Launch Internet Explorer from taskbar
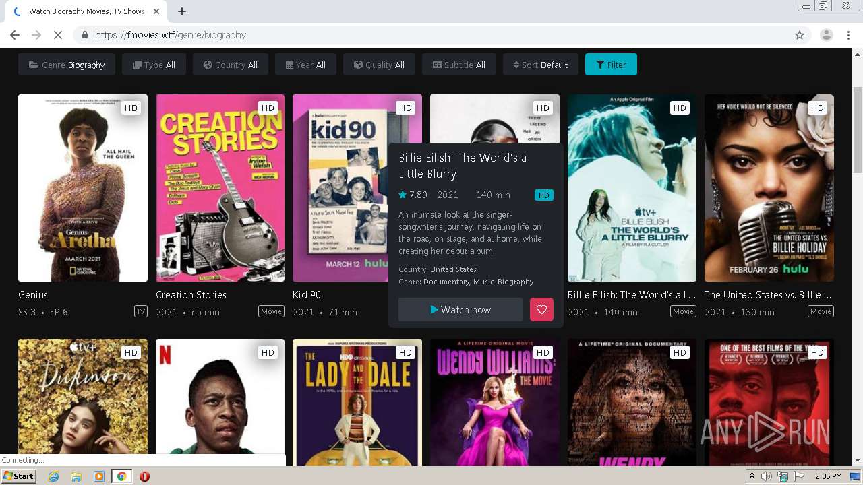863x485 pixels. point(53,476)
